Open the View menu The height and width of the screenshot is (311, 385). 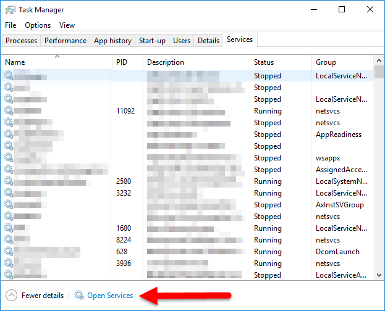coord(67,25)
